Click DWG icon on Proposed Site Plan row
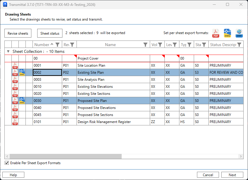The height and width of the screenshot is (180, 248). (22, 101)
